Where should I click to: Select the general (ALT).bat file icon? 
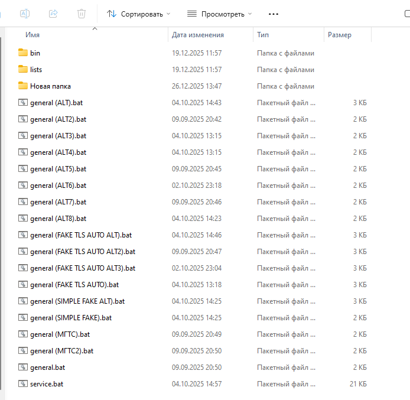[23, 102]
